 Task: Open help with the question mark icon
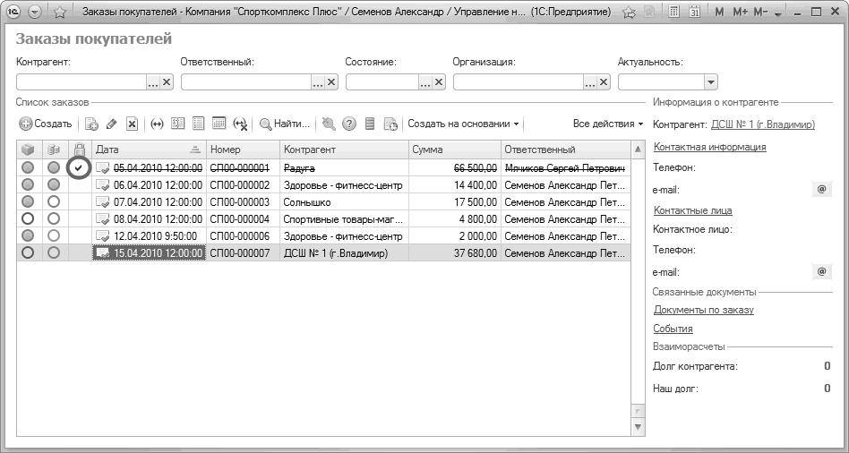349,124
